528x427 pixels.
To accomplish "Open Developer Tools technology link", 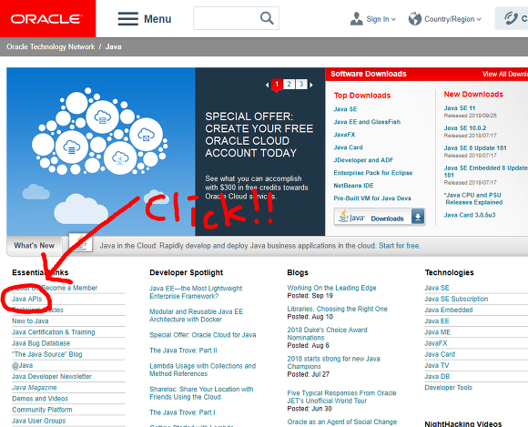I will [449, 388].
